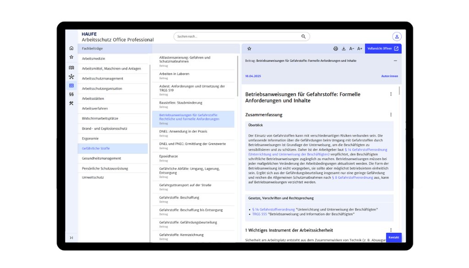This screenshot has height=268, width=469.
Task: Open Gefahrguttransport auf der Straße article
Action: coord(193,187)
